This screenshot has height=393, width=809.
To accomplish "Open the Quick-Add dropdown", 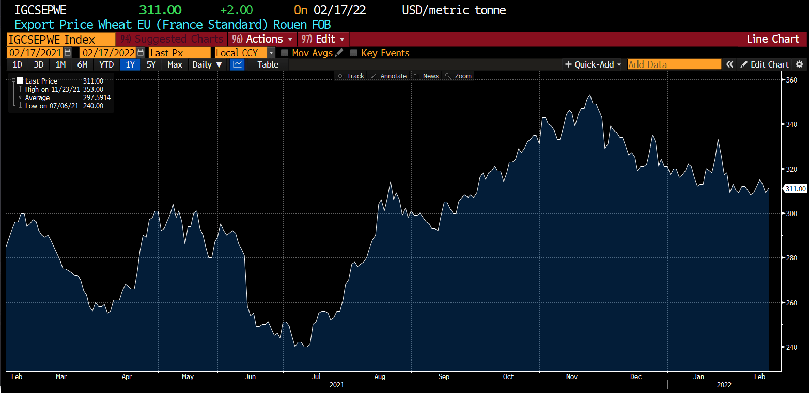I will coord(593,64).
